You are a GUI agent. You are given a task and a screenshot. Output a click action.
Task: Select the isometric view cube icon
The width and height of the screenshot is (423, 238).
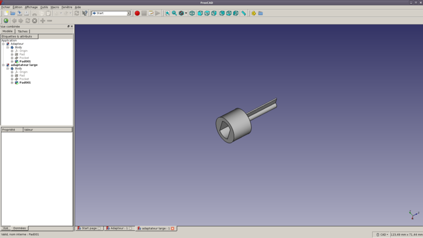192,13
